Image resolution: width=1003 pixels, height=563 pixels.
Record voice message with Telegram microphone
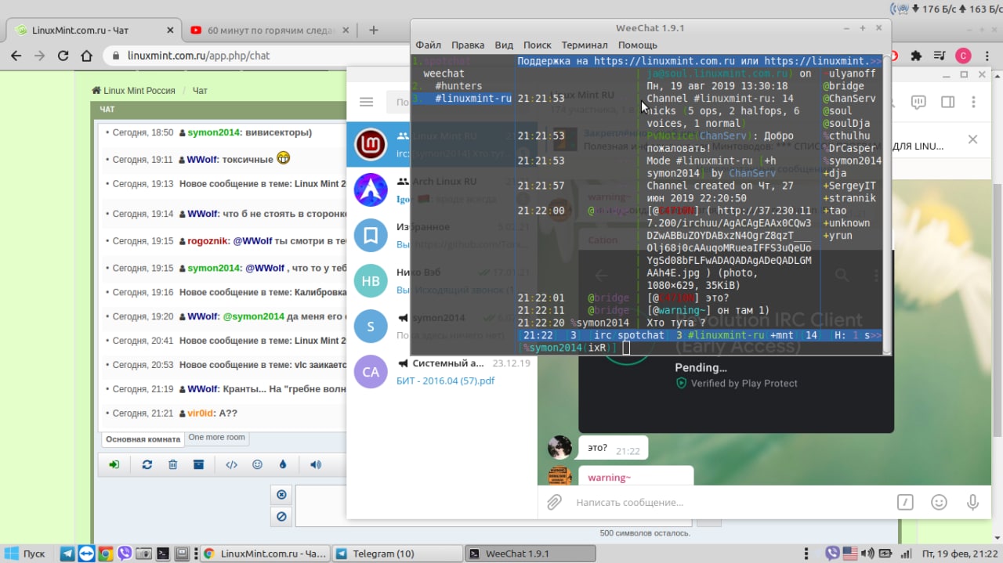(x=972, y=502)
